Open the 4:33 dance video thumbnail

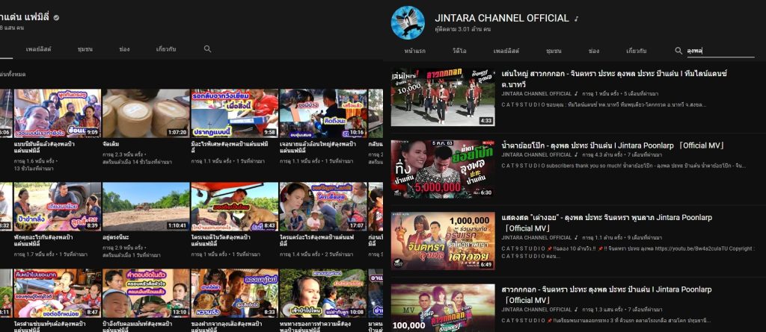point(443,97)
